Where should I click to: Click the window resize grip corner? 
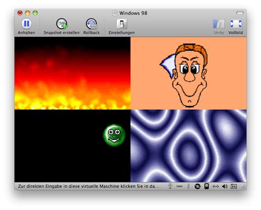point(244,187)
